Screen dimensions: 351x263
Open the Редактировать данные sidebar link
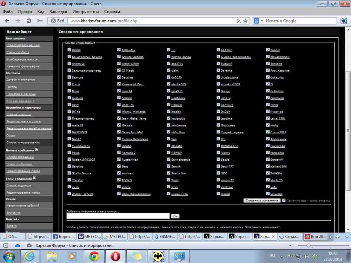pos(23,45)
